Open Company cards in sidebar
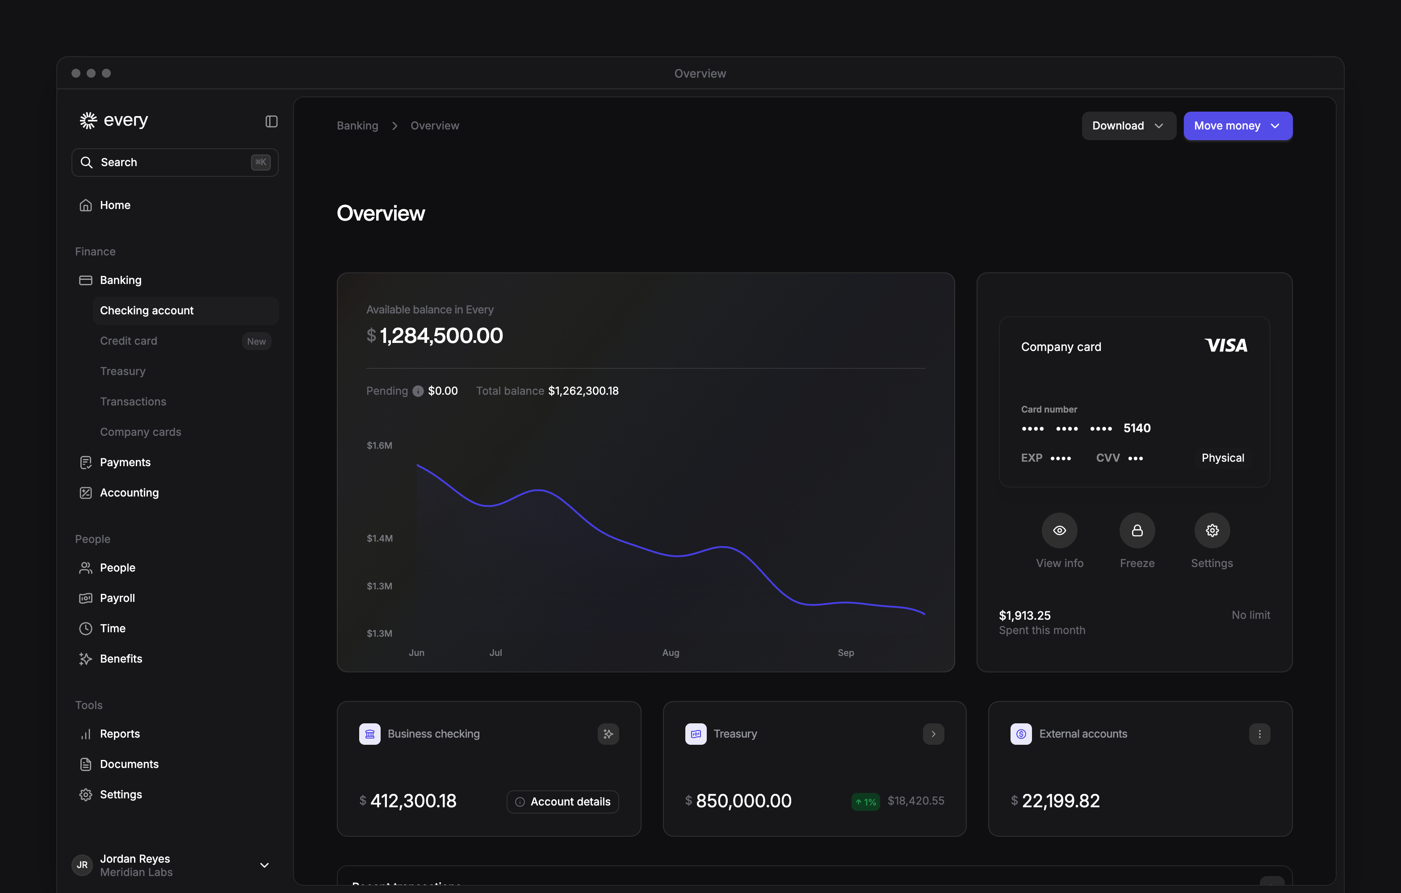The image size is (1401, 893). pos(185,432)
